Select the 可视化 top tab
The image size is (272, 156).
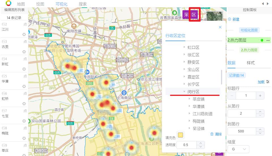(x=61, y=4)
